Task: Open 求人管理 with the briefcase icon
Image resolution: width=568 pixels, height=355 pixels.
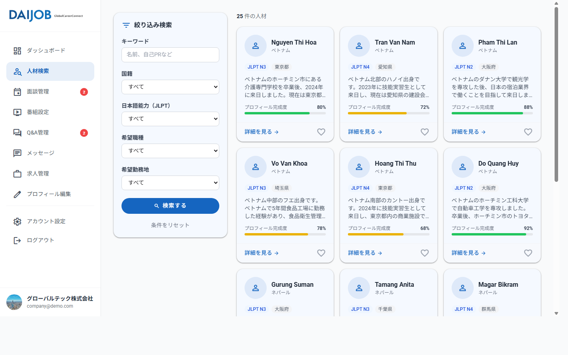Action: [x=17, y=174]
